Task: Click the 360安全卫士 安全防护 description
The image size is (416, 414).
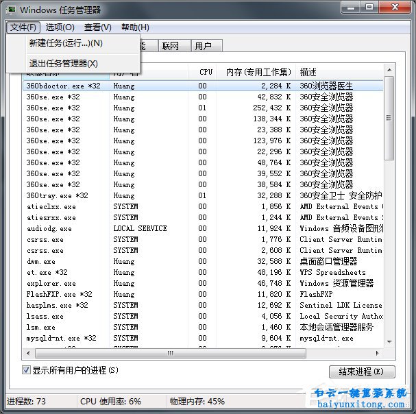Action: pyautogui.click(x=341, y=195)
